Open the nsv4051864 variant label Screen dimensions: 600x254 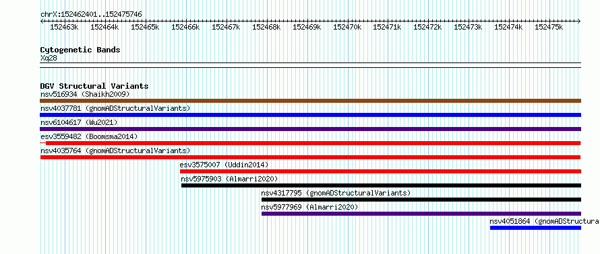545,221
